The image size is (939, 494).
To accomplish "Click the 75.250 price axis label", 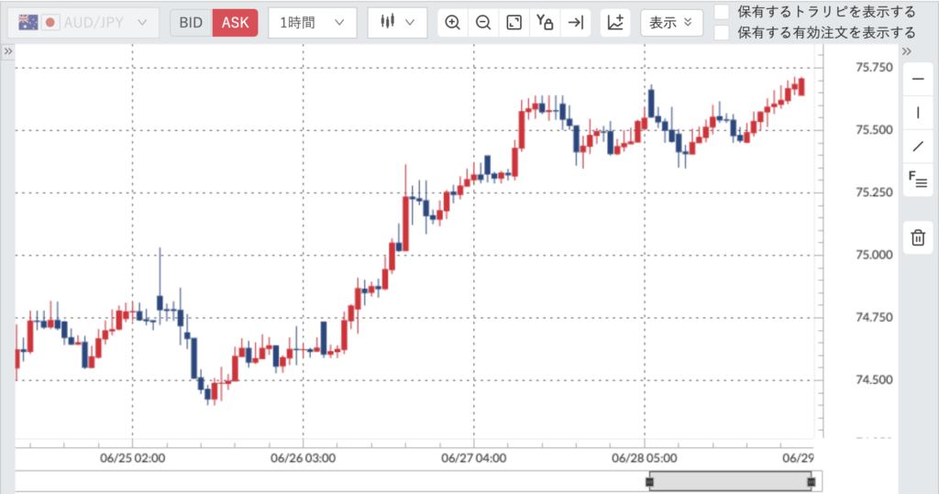I will (x=874, y=192).
